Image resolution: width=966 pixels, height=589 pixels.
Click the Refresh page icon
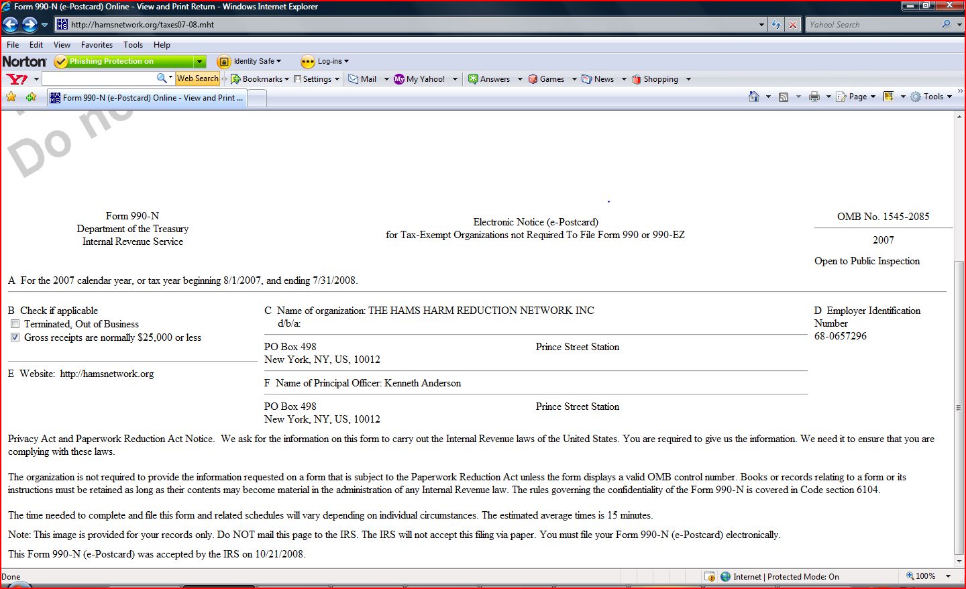[x=776, y=25]
